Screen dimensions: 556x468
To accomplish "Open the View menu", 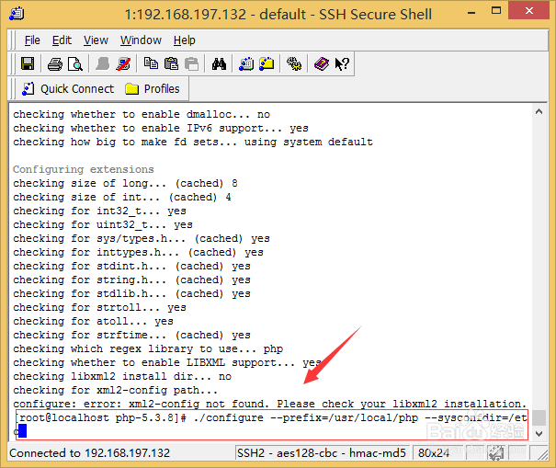I will coord(96,40).
